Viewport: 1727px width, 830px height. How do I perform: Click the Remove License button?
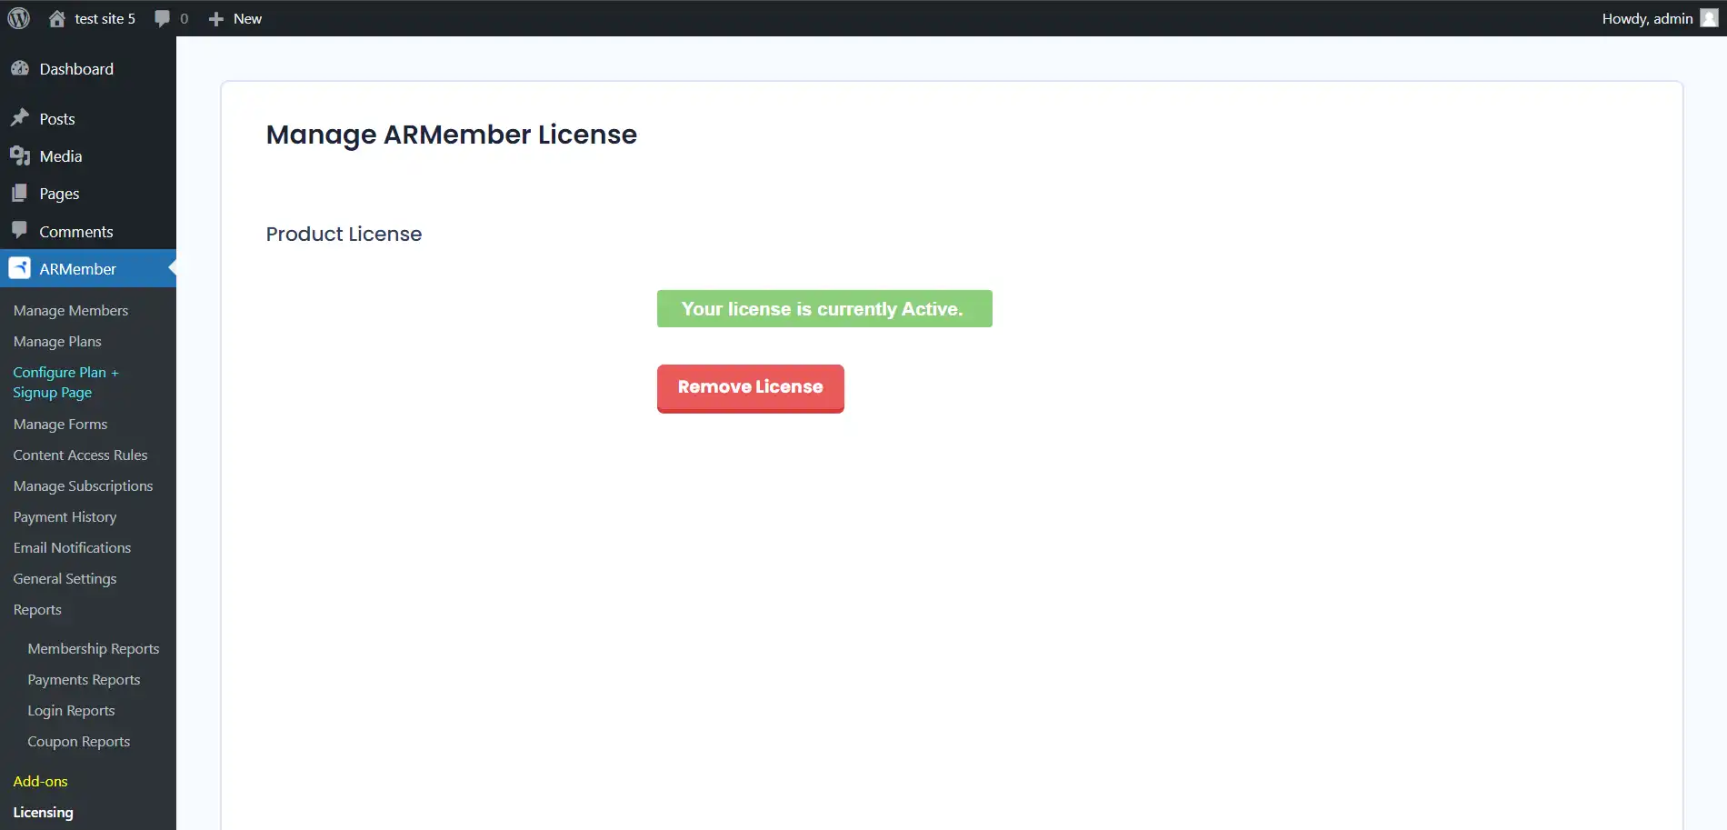(750, 388)
